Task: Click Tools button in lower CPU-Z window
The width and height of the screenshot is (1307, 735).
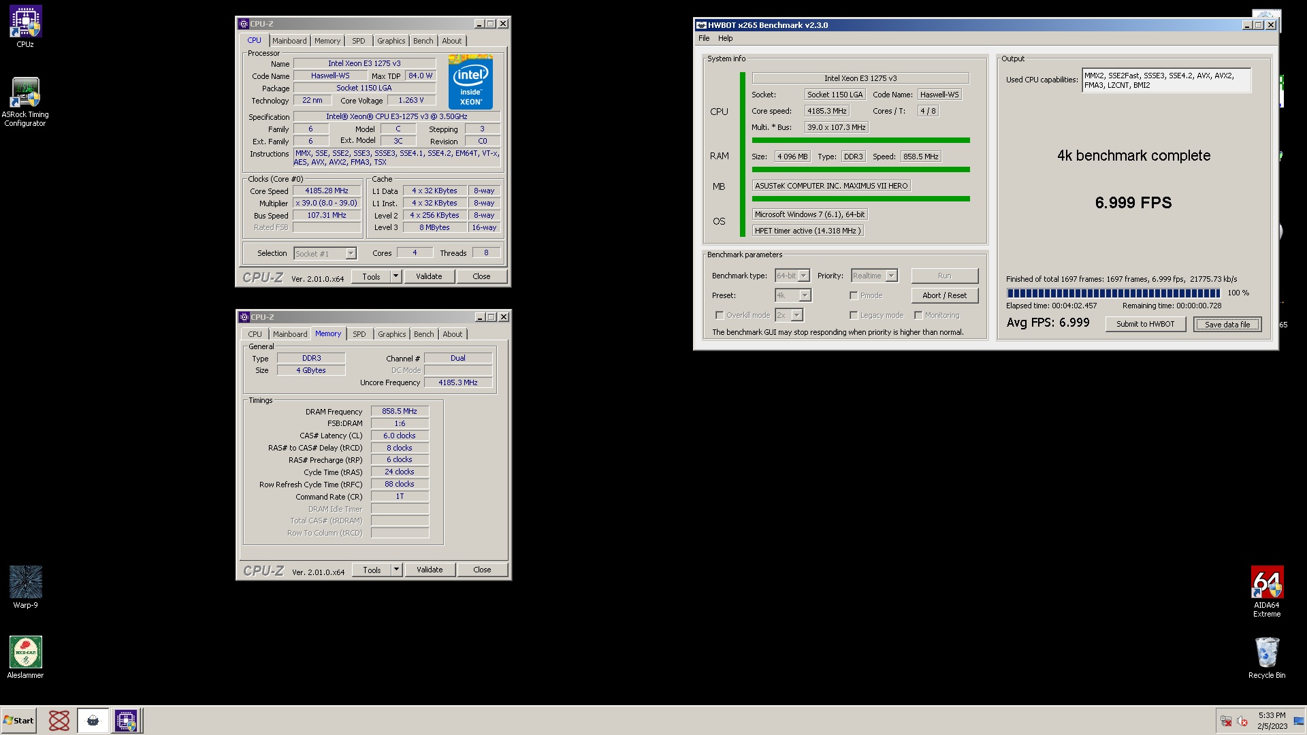Action: (x=372, y=570)
